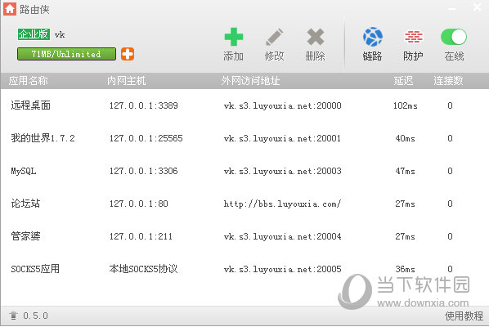The width and height of the screenshot is (489, 327).
Task: Select the 我的世界1.7.2 application row
Action: (x=244, y=138)
